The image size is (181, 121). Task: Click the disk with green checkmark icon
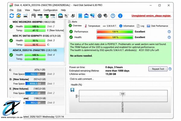[46, 16]
